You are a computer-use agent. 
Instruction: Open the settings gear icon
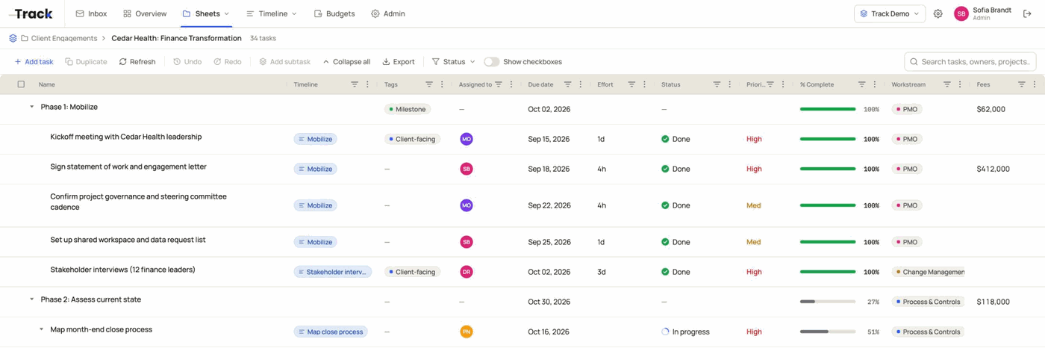938,13
